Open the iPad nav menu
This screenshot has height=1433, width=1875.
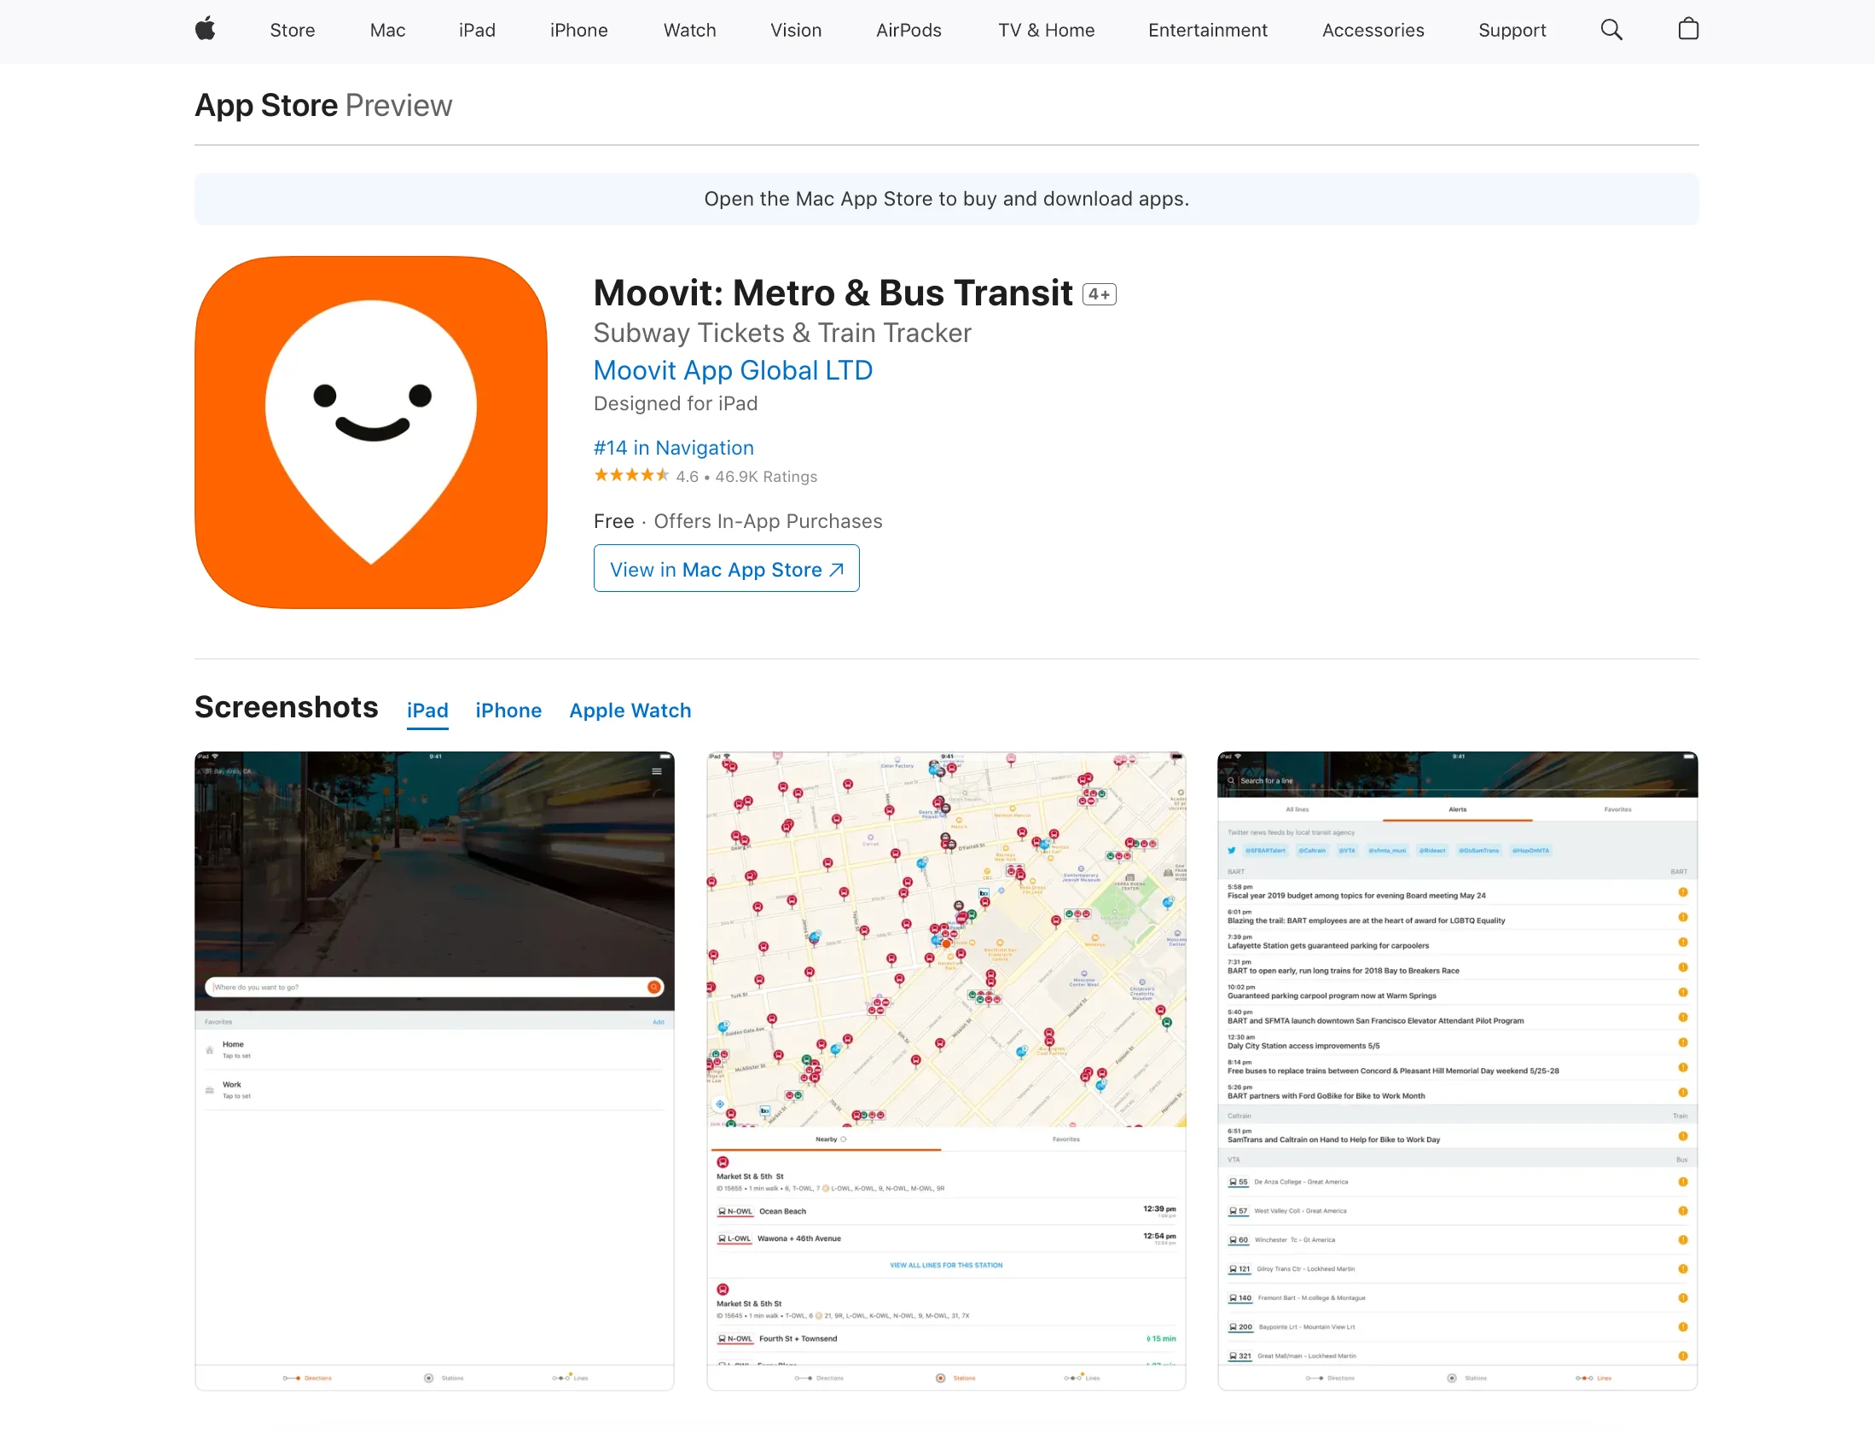477,30
